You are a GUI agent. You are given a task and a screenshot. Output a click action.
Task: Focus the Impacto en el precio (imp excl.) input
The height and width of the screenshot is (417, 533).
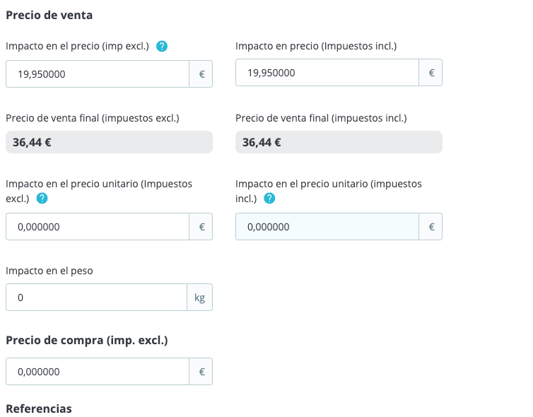point(98,74)
